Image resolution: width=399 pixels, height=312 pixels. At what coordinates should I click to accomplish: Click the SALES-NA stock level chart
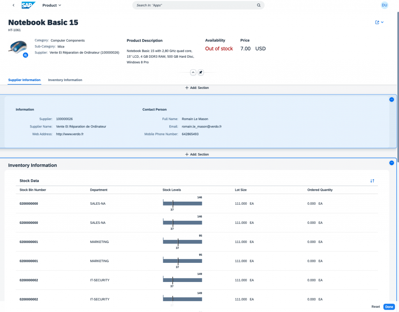click(x=182, y=203)
